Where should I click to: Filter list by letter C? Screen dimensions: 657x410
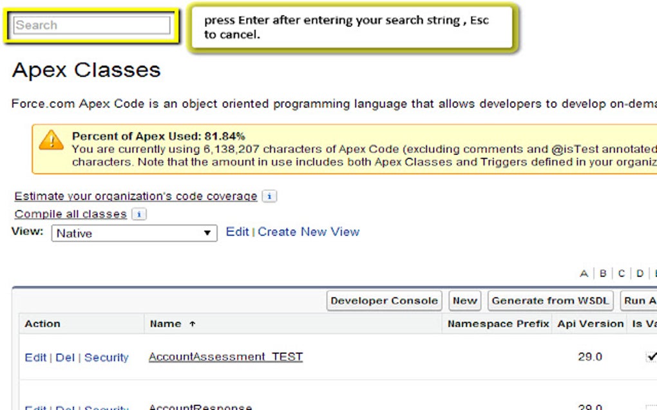[x=622, y=273]
